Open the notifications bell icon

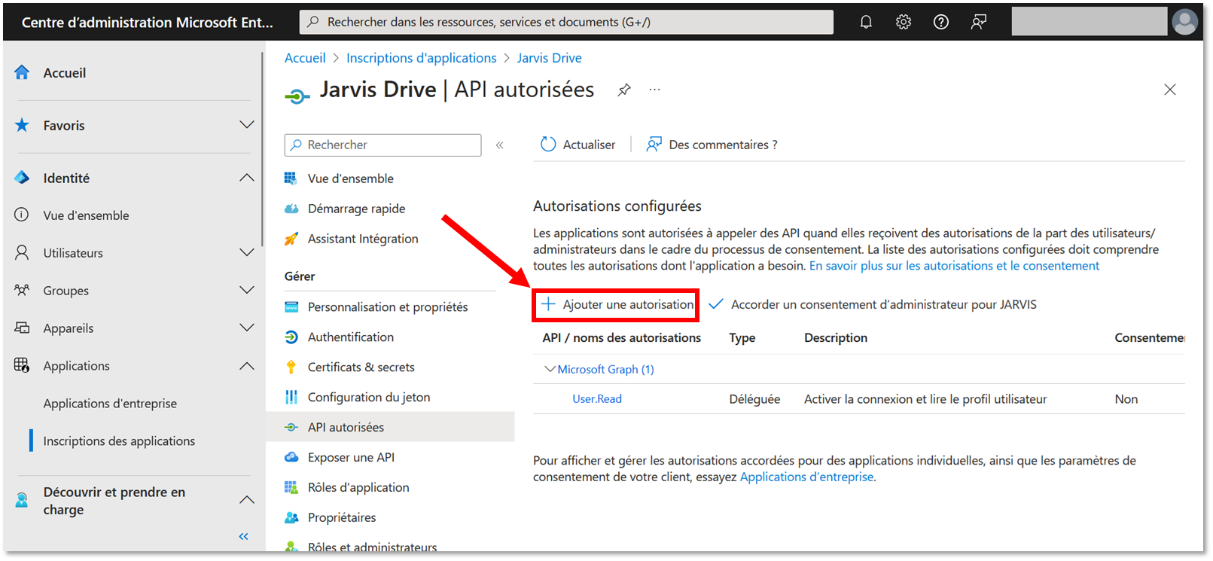(x=866, y=22)
